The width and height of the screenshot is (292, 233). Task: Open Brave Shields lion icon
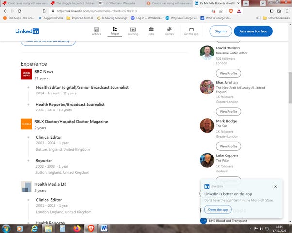[231, 11]
